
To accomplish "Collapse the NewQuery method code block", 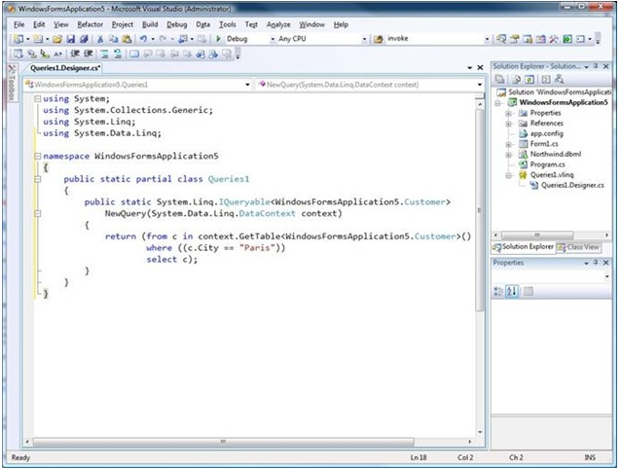I will [x=38, y=214].
